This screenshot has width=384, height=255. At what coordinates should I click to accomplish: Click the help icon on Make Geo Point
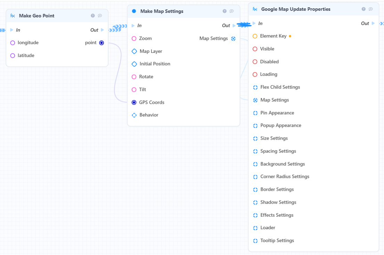[x=92, y=16]
